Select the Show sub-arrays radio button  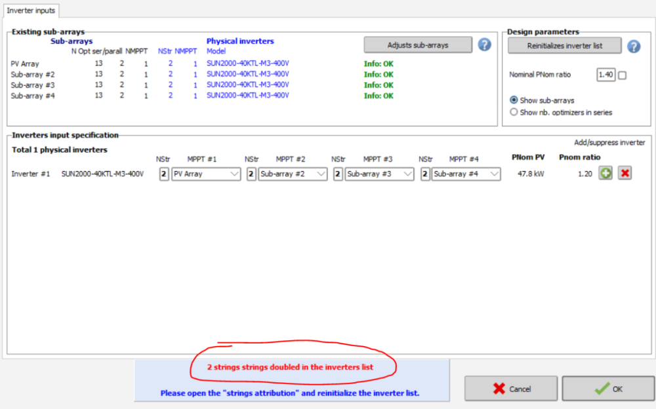click(514, 100)
